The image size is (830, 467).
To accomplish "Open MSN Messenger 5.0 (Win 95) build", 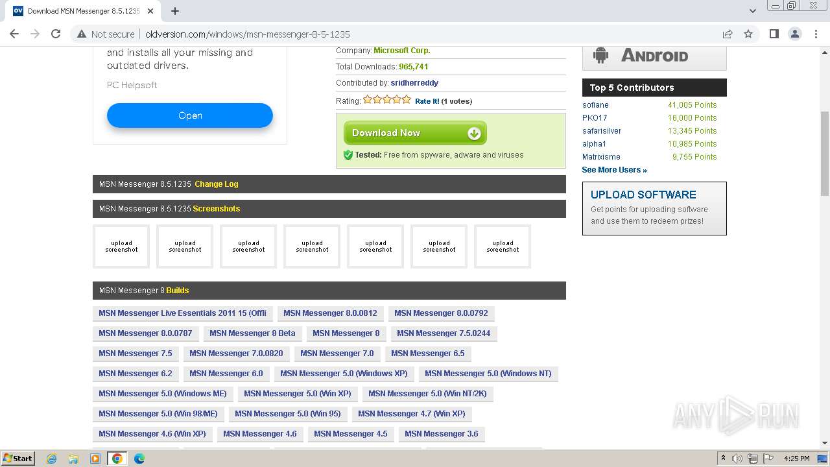I will (287, 414).
